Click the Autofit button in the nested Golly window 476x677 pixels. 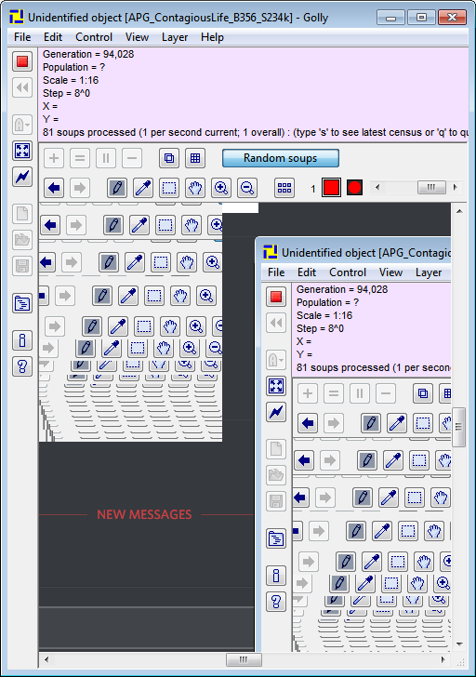[x=276, y=386]
